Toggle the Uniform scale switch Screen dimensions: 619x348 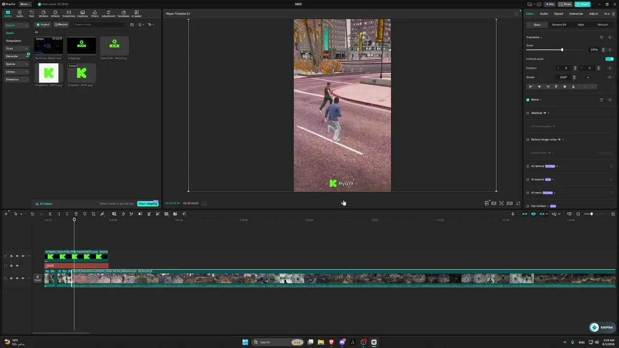[609, 59]
